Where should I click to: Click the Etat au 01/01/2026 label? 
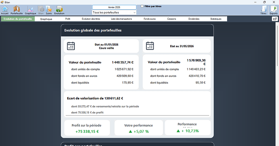[x=106, y=45]
